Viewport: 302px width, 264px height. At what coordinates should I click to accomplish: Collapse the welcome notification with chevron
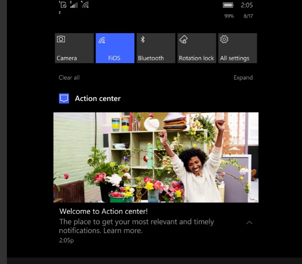tap(249, 223)
